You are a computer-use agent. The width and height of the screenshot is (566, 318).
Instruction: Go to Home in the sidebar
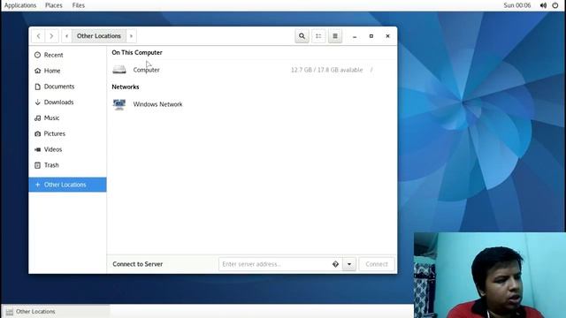(67, 71)
